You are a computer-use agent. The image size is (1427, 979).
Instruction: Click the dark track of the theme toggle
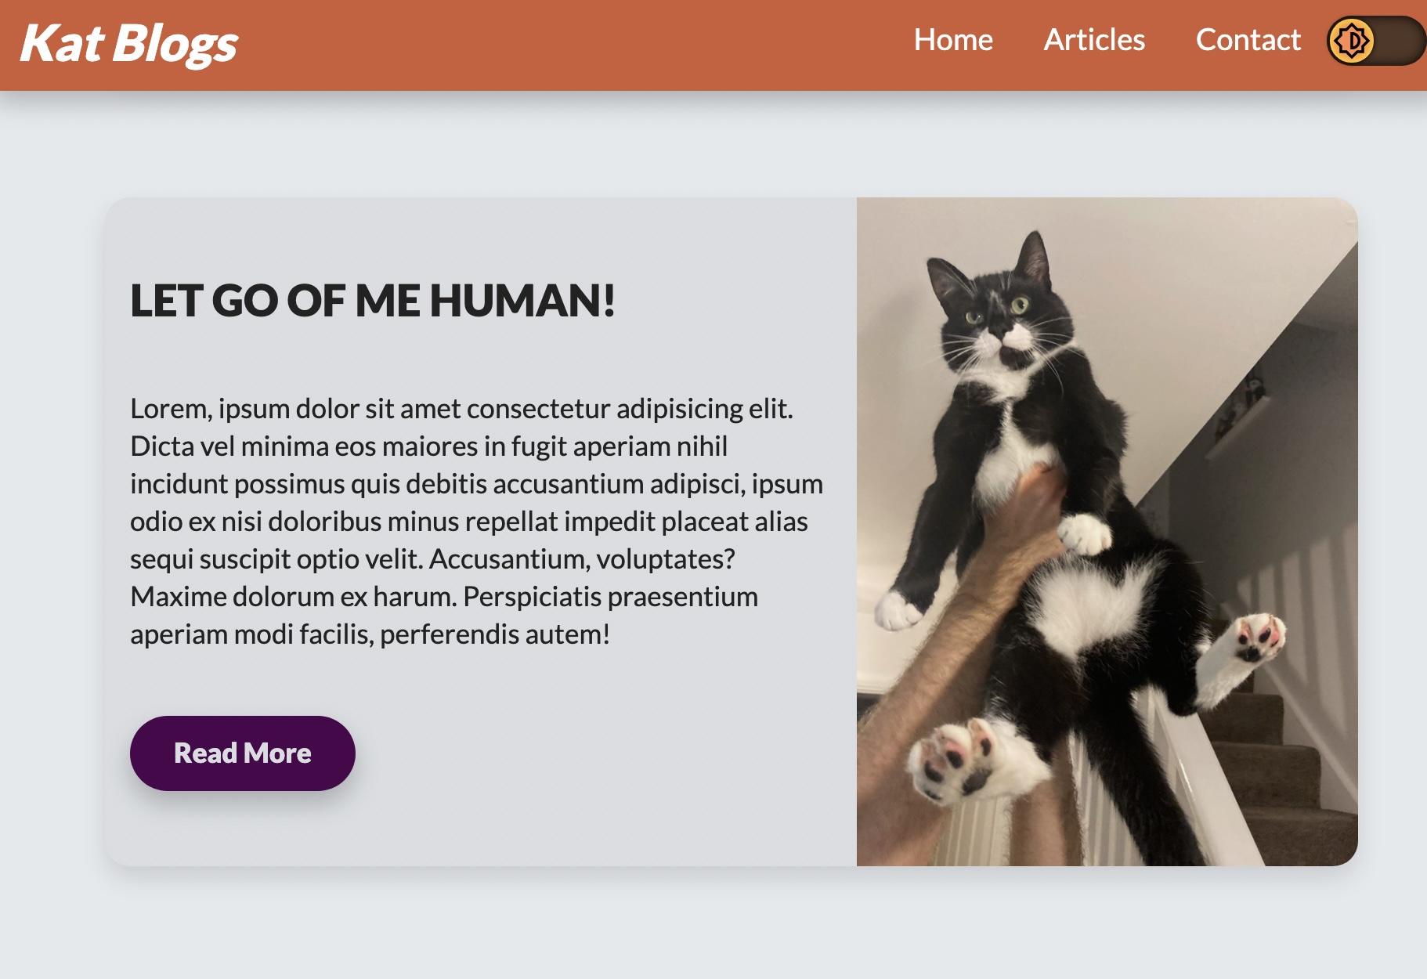[x=1401, y=41]
